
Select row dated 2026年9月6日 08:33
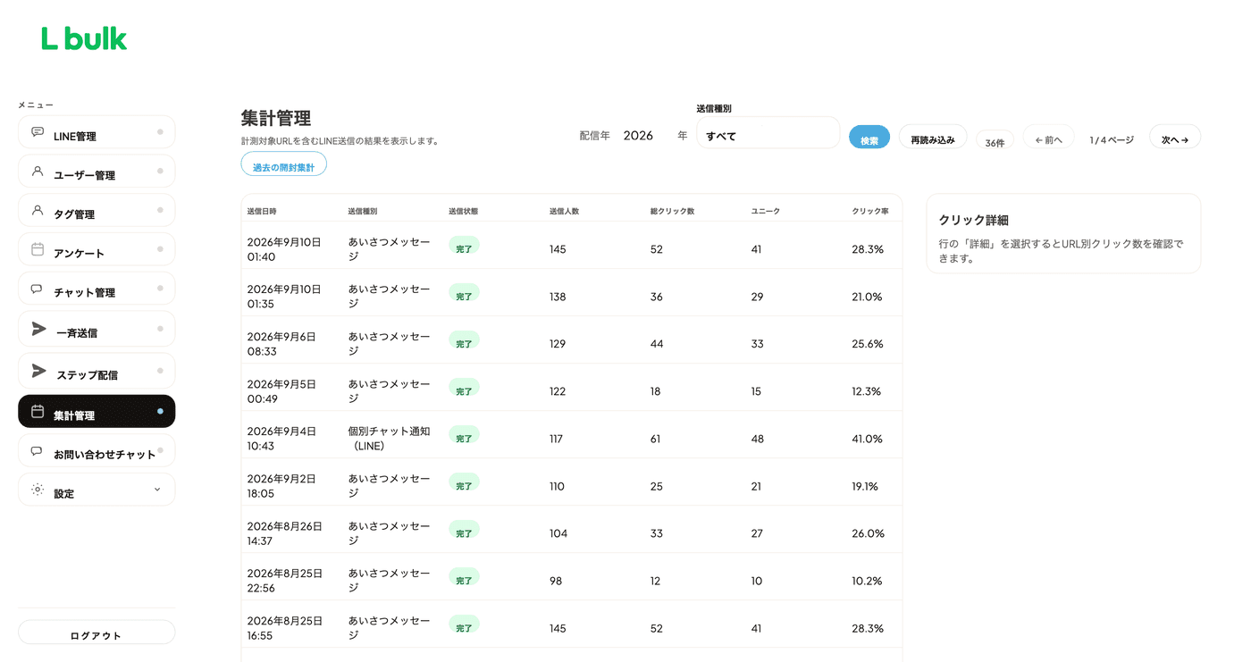[572, 340]
